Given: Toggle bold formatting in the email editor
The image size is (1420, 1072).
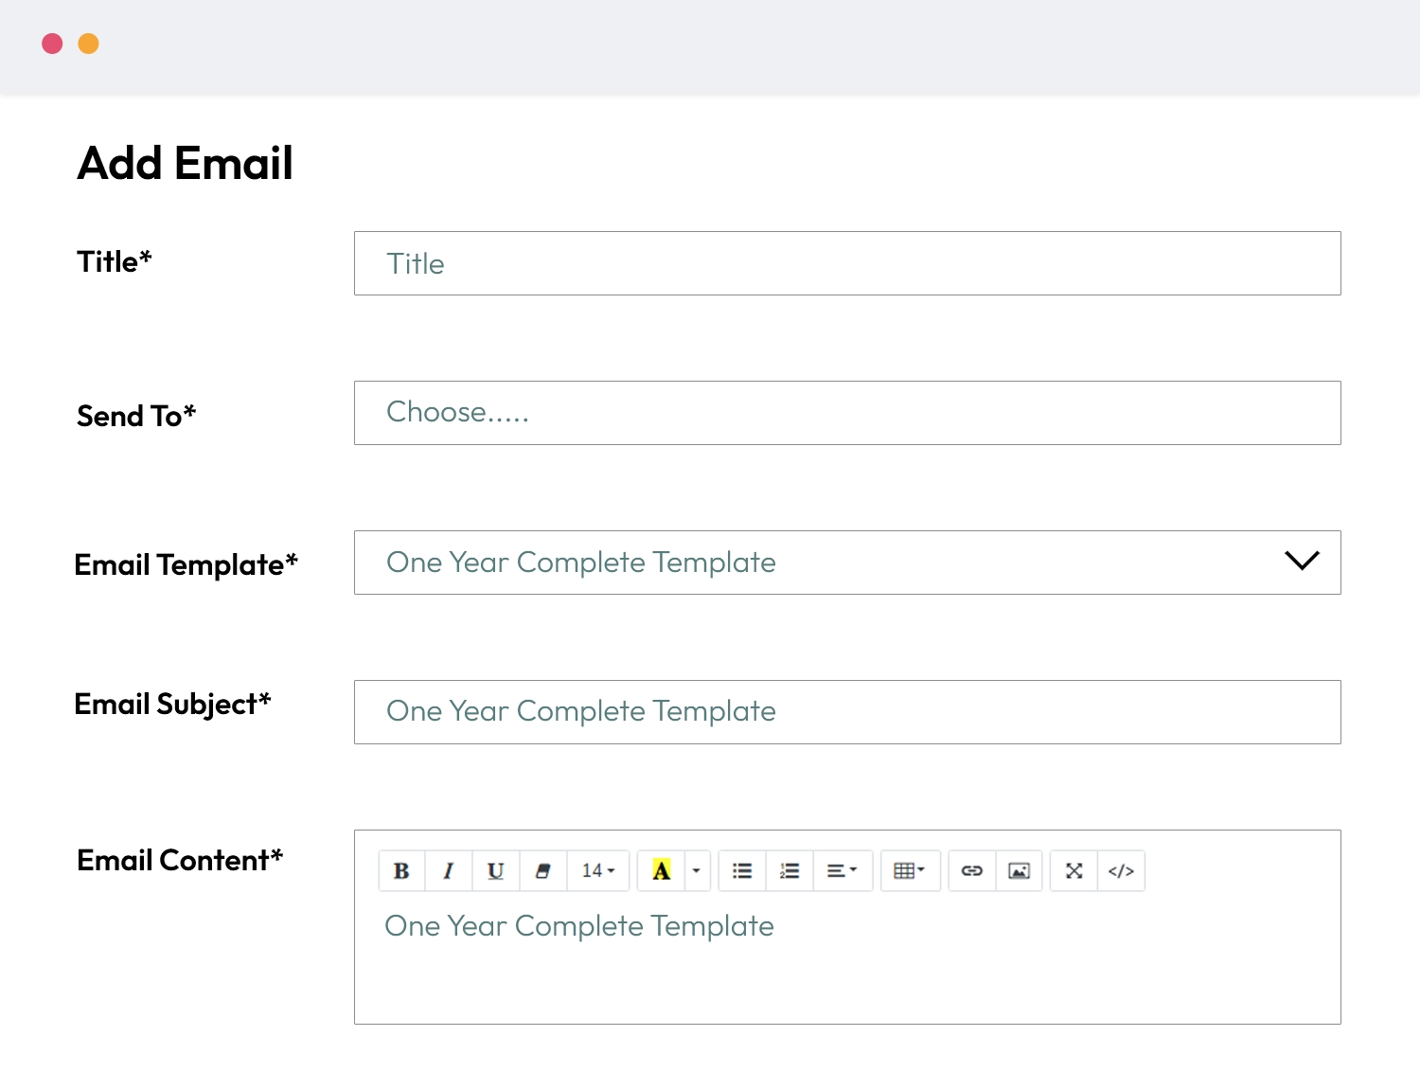Looking at the screenshot, I should click(401, 870).
